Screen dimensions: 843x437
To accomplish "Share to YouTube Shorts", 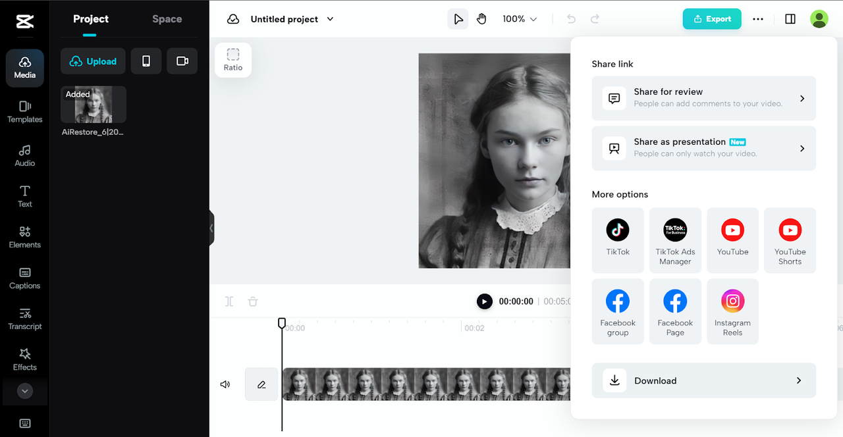I will click(x=790, y=240).
